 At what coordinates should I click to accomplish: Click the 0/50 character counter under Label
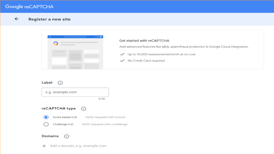102,99
